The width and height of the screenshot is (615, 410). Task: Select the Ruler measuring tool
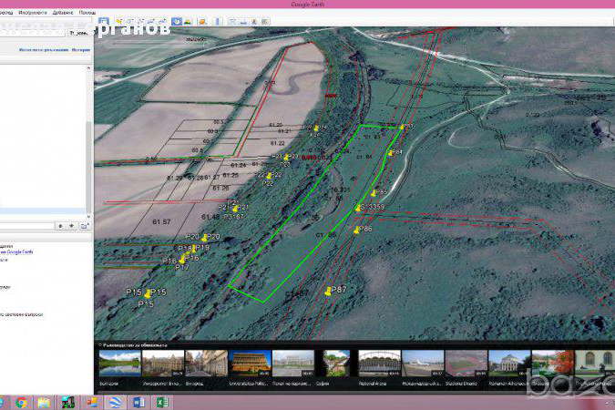(218, 21)
